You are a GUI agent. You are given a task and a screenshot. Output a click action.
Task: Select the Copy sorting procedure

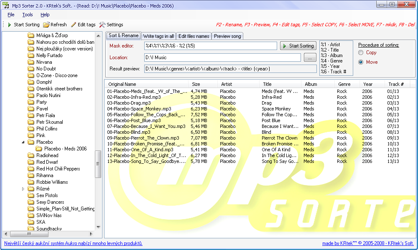pyautogui.click(x=361, y=52)
